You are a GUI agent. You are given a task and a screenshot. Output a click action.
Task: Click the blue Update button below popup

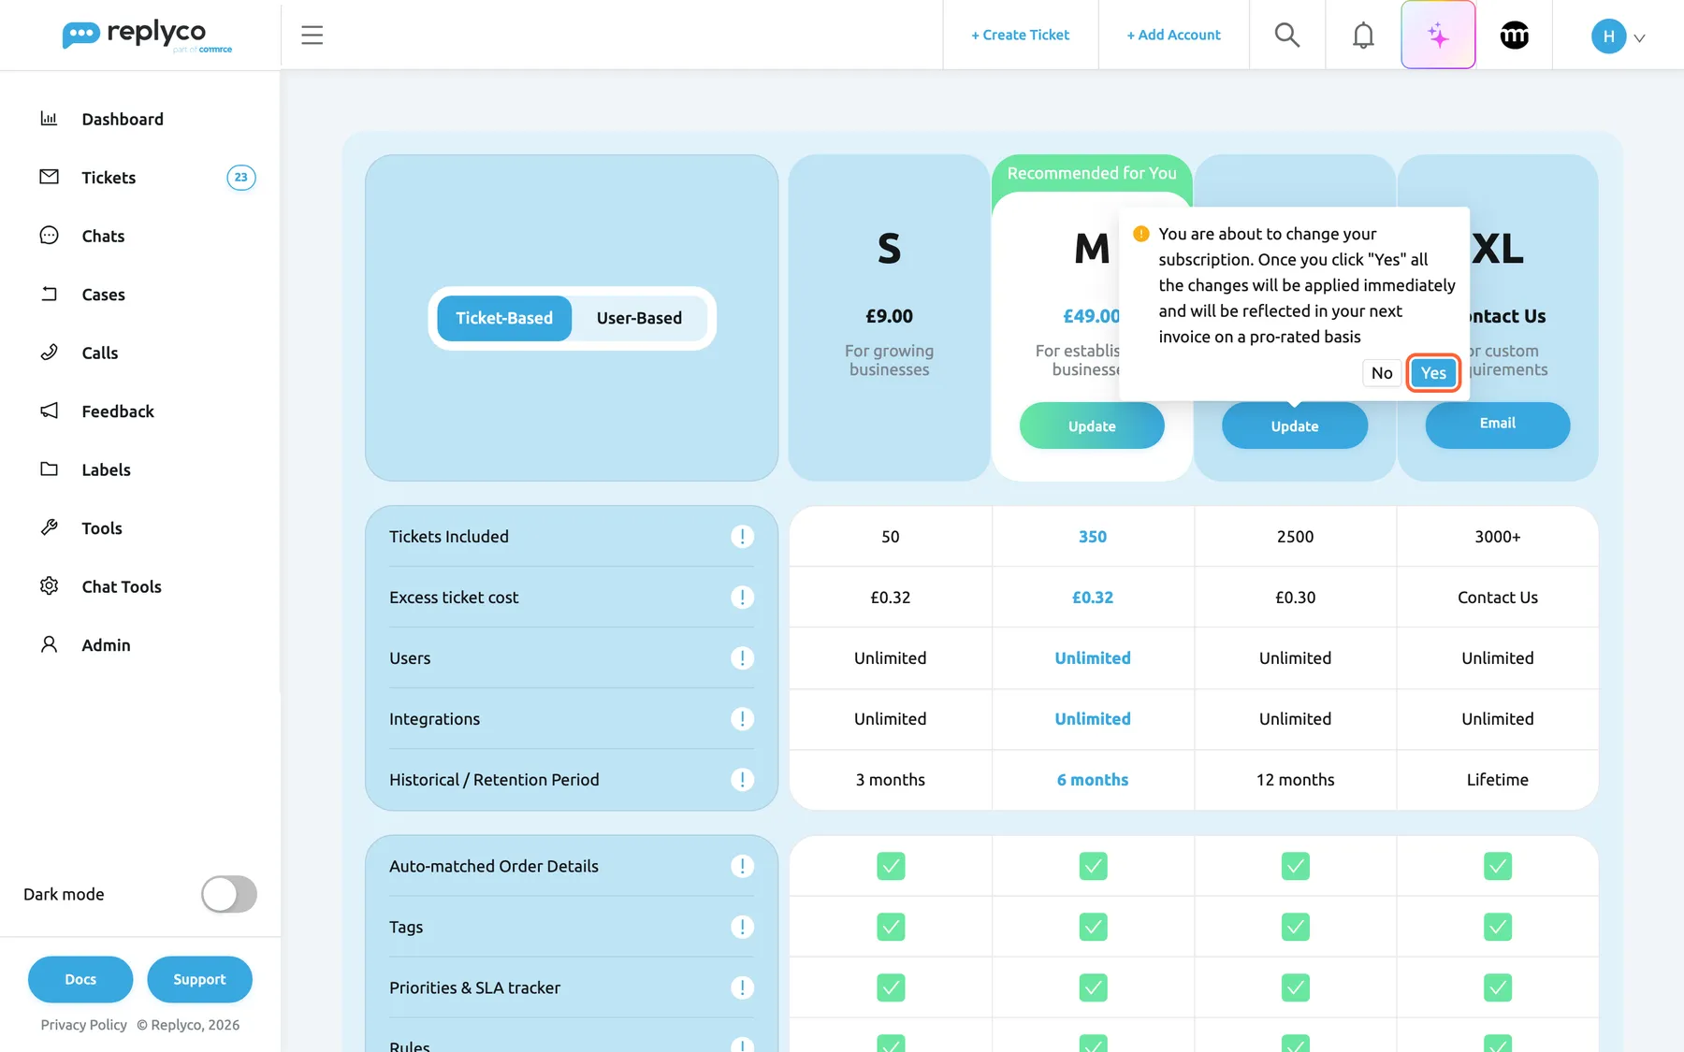point(1294,425)
